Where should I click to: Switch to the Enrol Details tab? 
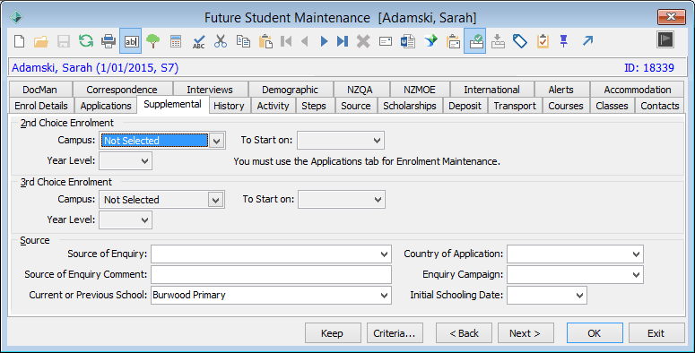pos(40,106)
